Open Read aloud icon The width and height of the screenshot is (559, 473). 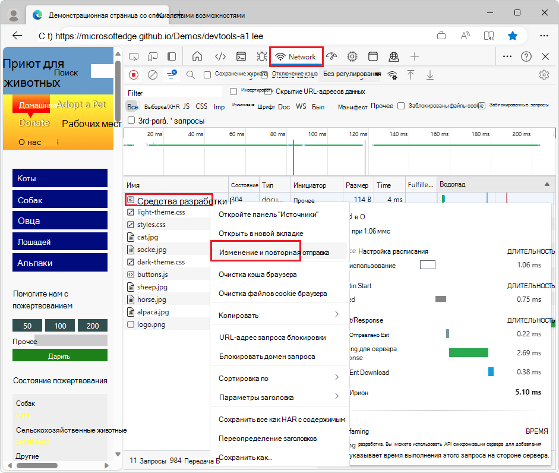465,36
